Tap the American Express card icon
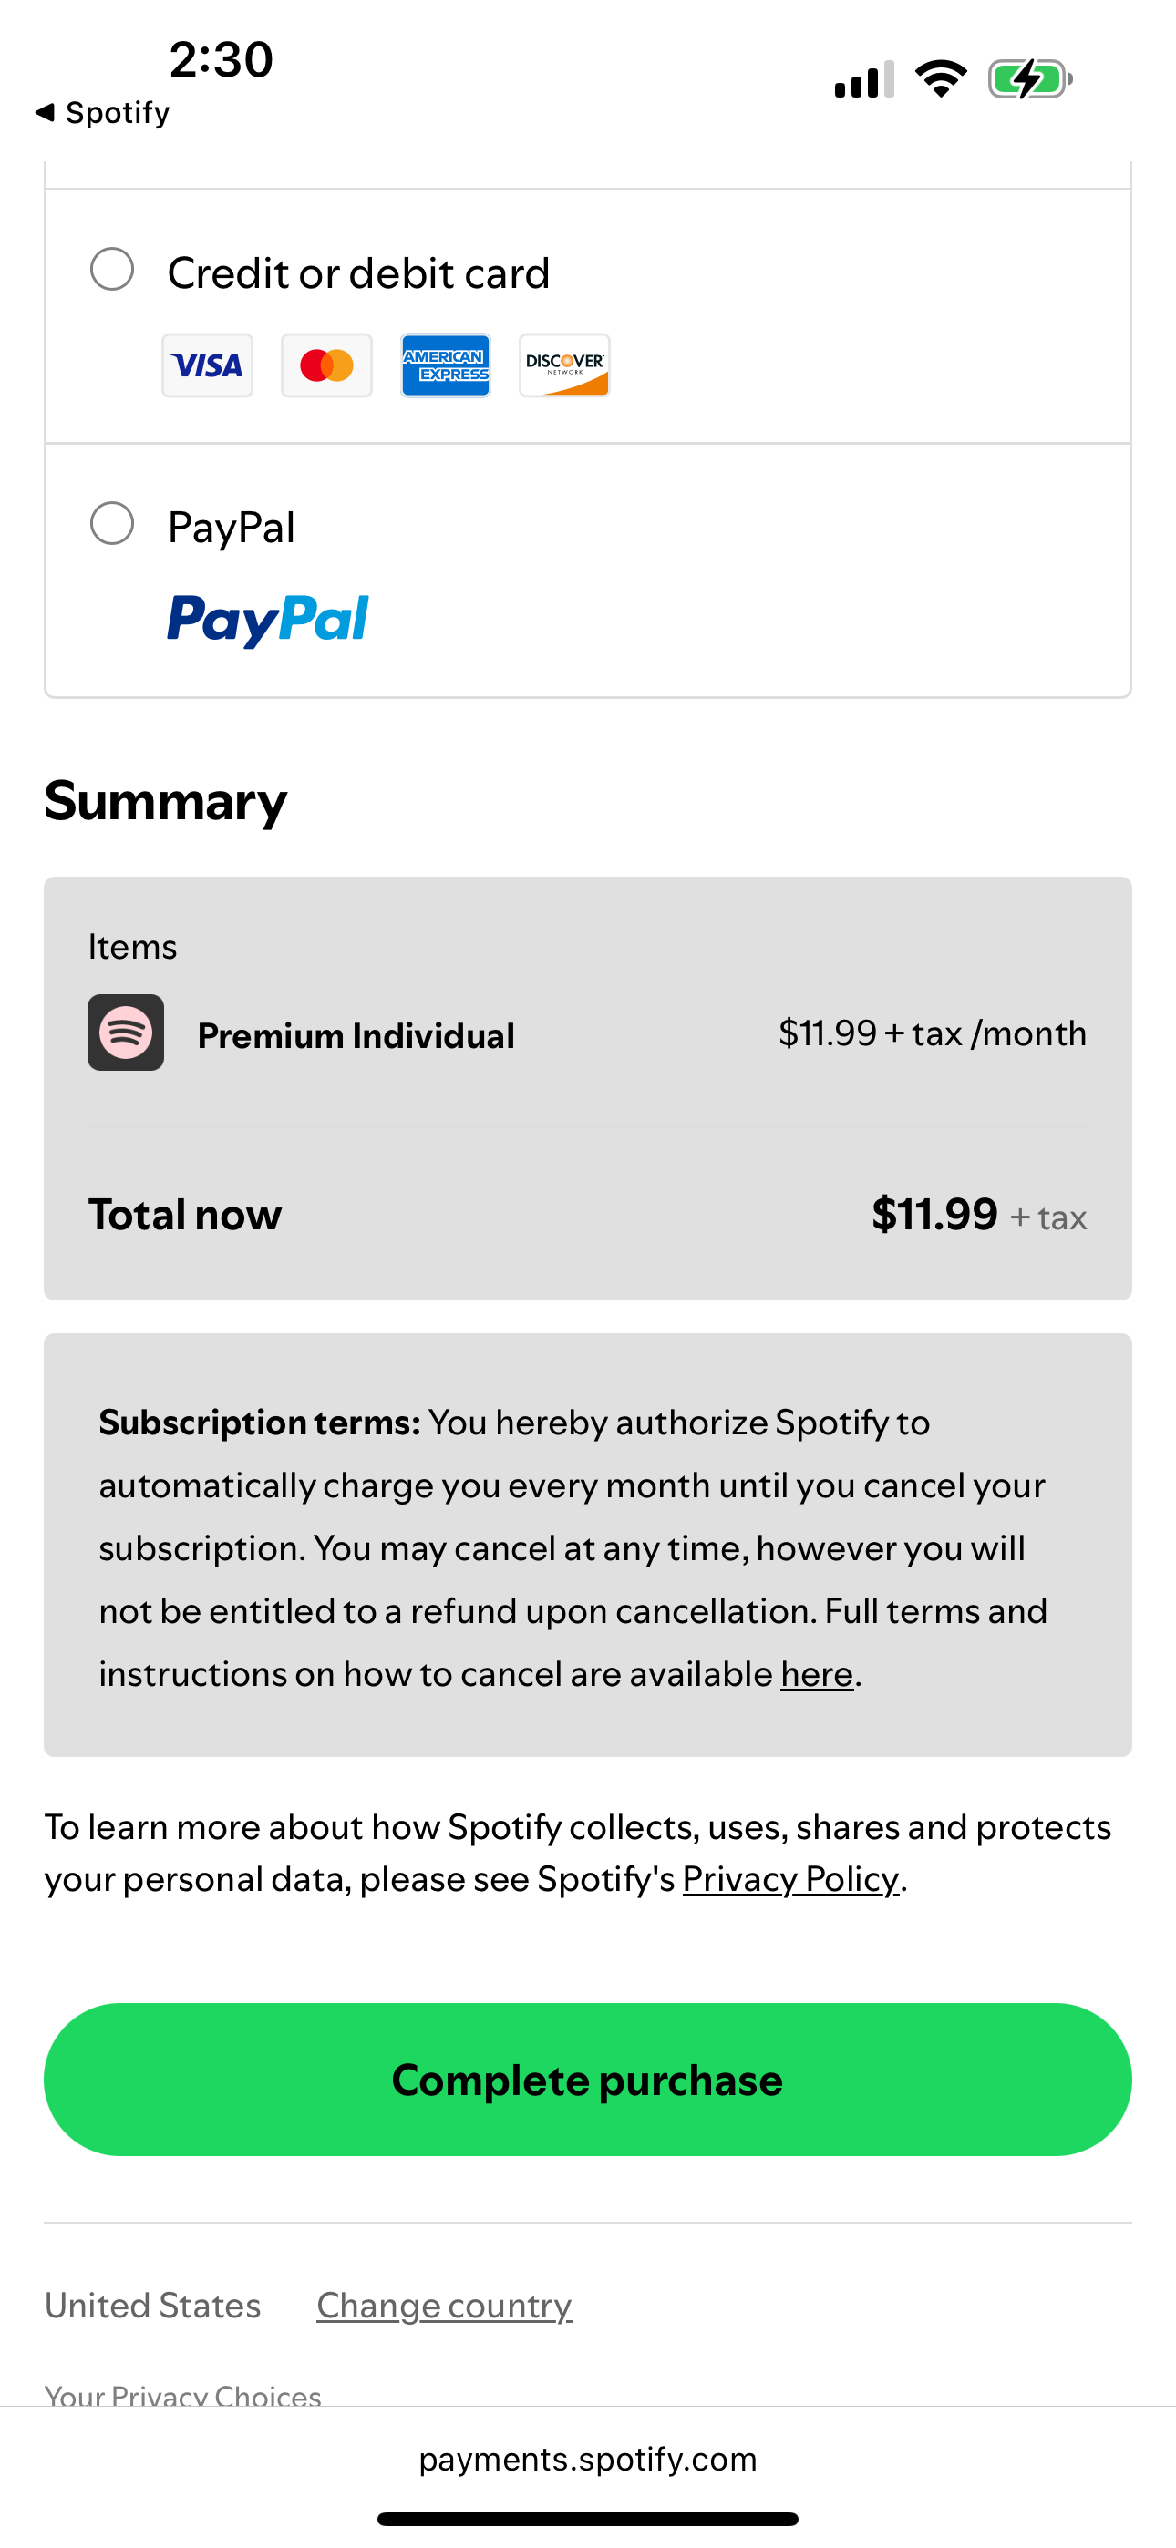1176x2548 pixels. (446, 365)
